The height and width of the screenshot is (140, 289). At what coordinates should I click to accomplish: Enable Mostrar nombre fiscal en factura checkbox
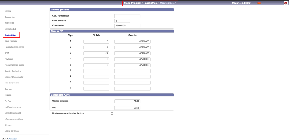[x=112, y=114]
